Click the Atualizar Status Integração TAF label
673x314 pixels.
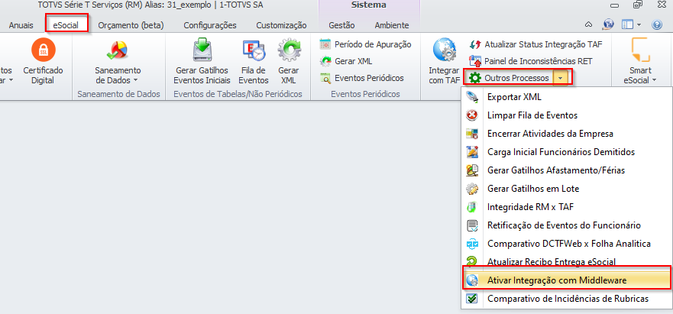click(544, 44)
